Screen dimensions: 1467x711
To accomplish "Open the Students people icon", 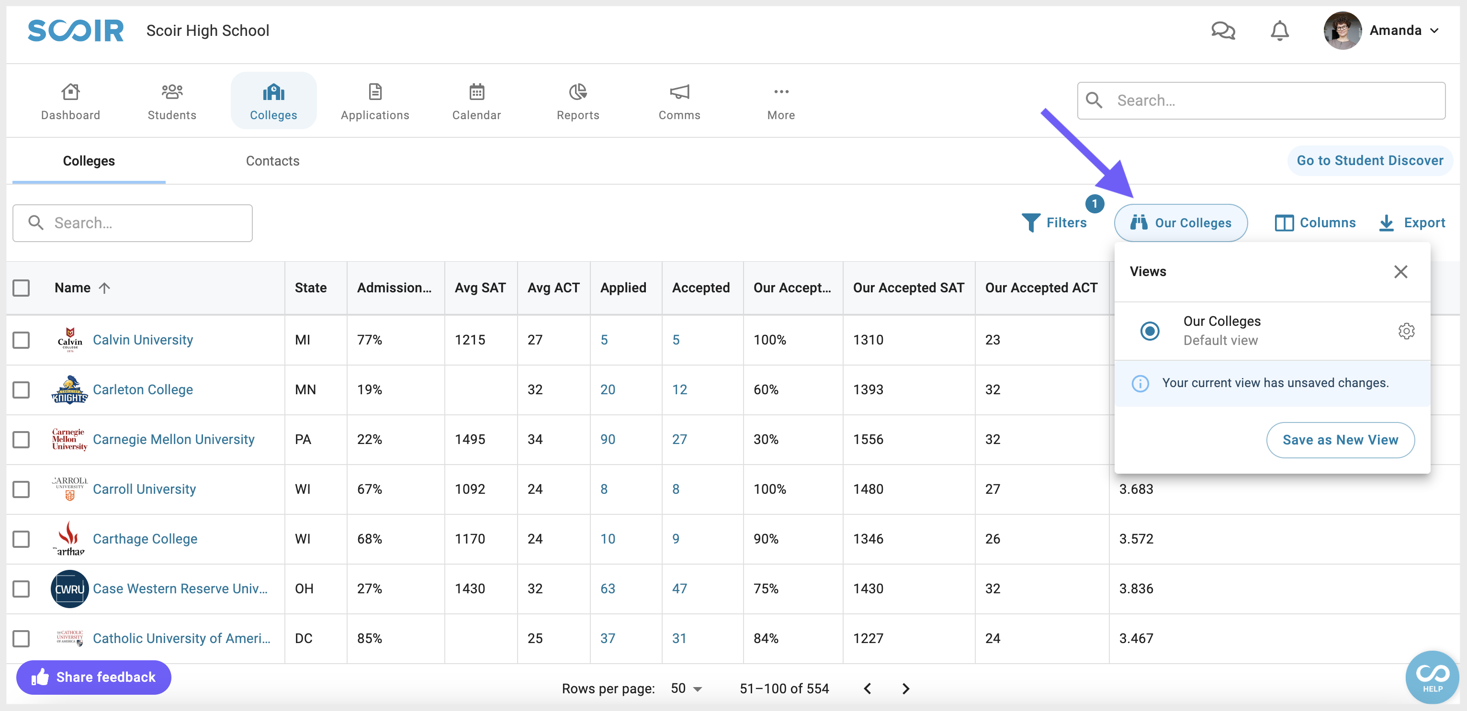I will 172,92.
